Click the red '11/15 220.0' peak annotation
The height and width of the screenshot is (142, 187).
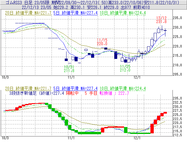pyautogui.click(x=102, y=42)
